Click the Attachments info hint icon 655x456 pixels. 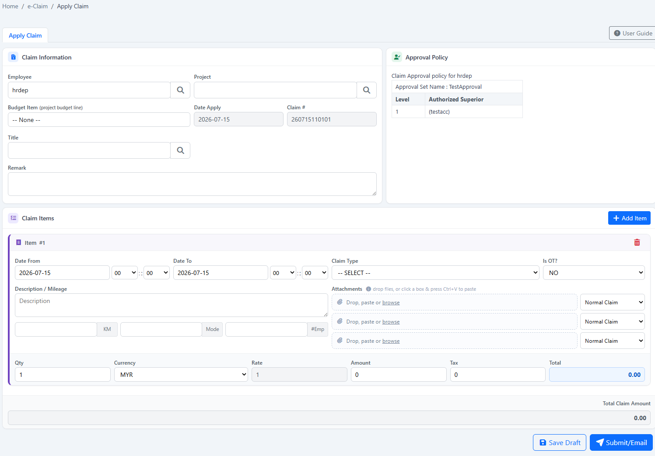coord(368,289)
